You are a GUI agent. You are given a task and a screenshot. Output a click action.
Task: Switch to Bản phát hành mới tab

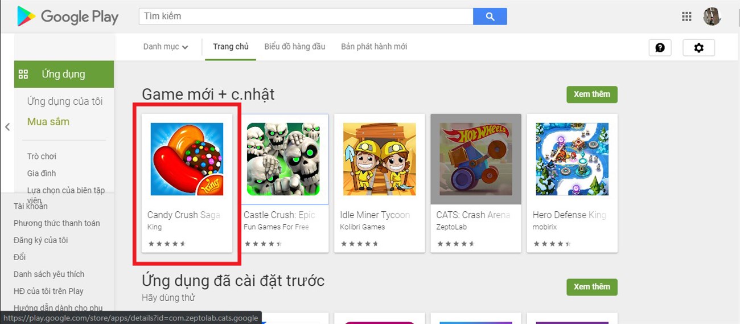[374, 47]
